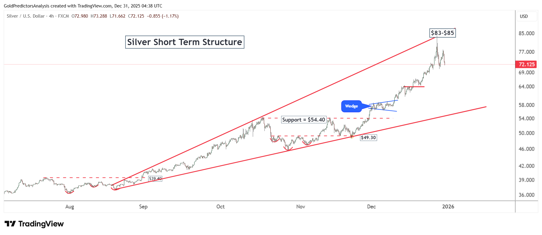Select the $39.40 price label
The image size is (542, 235).
[x=155, y=179]
